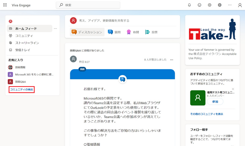
Task: Click 8 人が表示しました view count
Action: pos(155,60)
